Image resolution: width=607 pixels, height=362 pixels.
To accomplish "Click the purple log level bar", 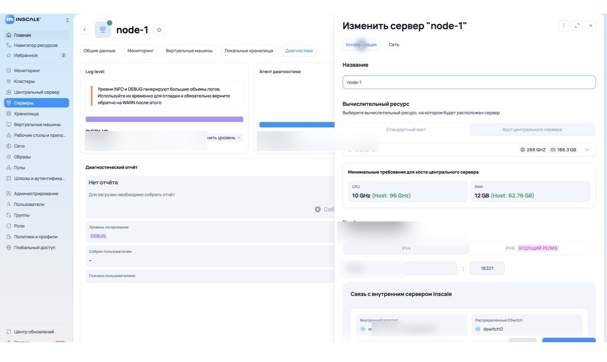I will click(x=164, y=120).
